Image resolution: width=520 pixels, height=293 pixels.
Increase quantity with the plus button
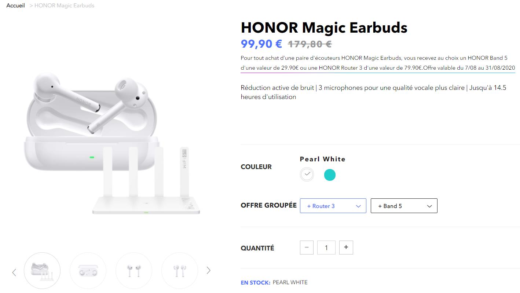pyautogui.click(x=346, y=248)
